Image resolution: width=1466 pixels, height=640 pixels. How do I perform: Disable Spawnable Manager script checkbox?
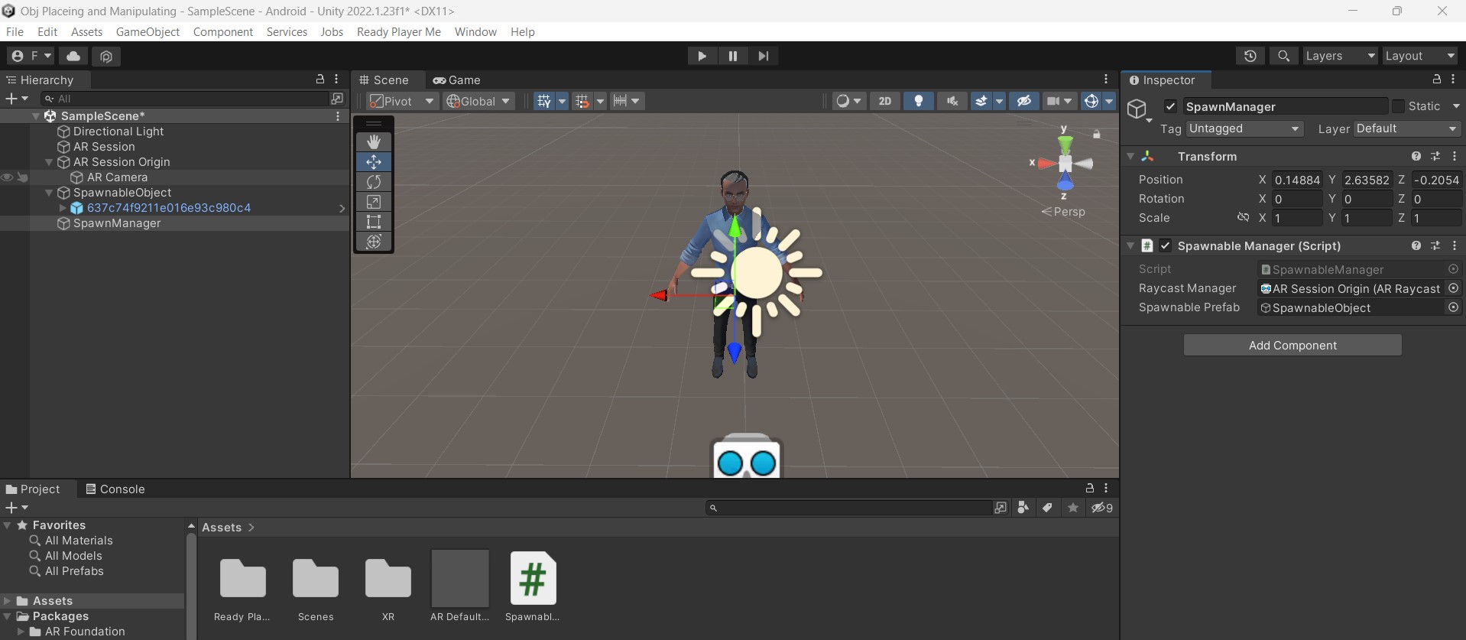tap(1166, 245)
